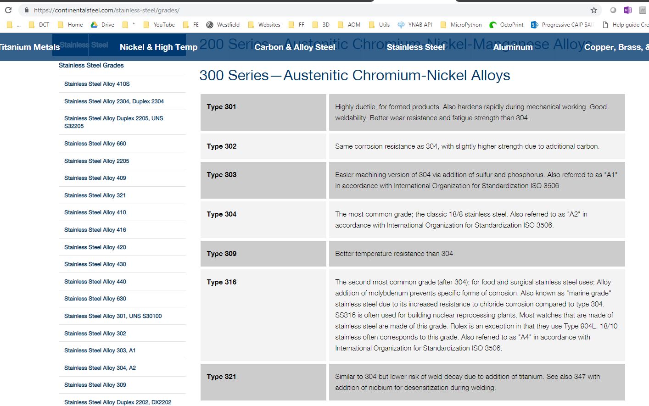Open Stainless Steel Alloy 304, A2 link
Viewport: 649px width, 406px height.
coord(100,368)
